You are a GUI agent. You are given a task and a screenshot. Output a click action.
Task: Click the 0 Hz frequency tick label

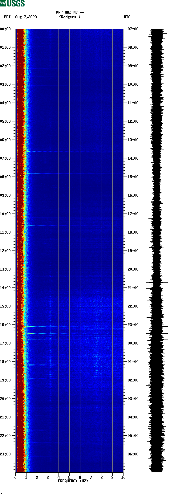(15, 478)
